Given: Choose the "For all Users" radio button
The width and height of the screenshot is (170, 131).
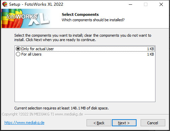Looking at the screenshot, I should click(18, 54).
